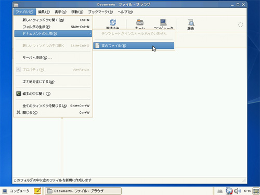260x195 pixels.
Task: Click コンピュータ panel menu button
Action: (16, 191)
